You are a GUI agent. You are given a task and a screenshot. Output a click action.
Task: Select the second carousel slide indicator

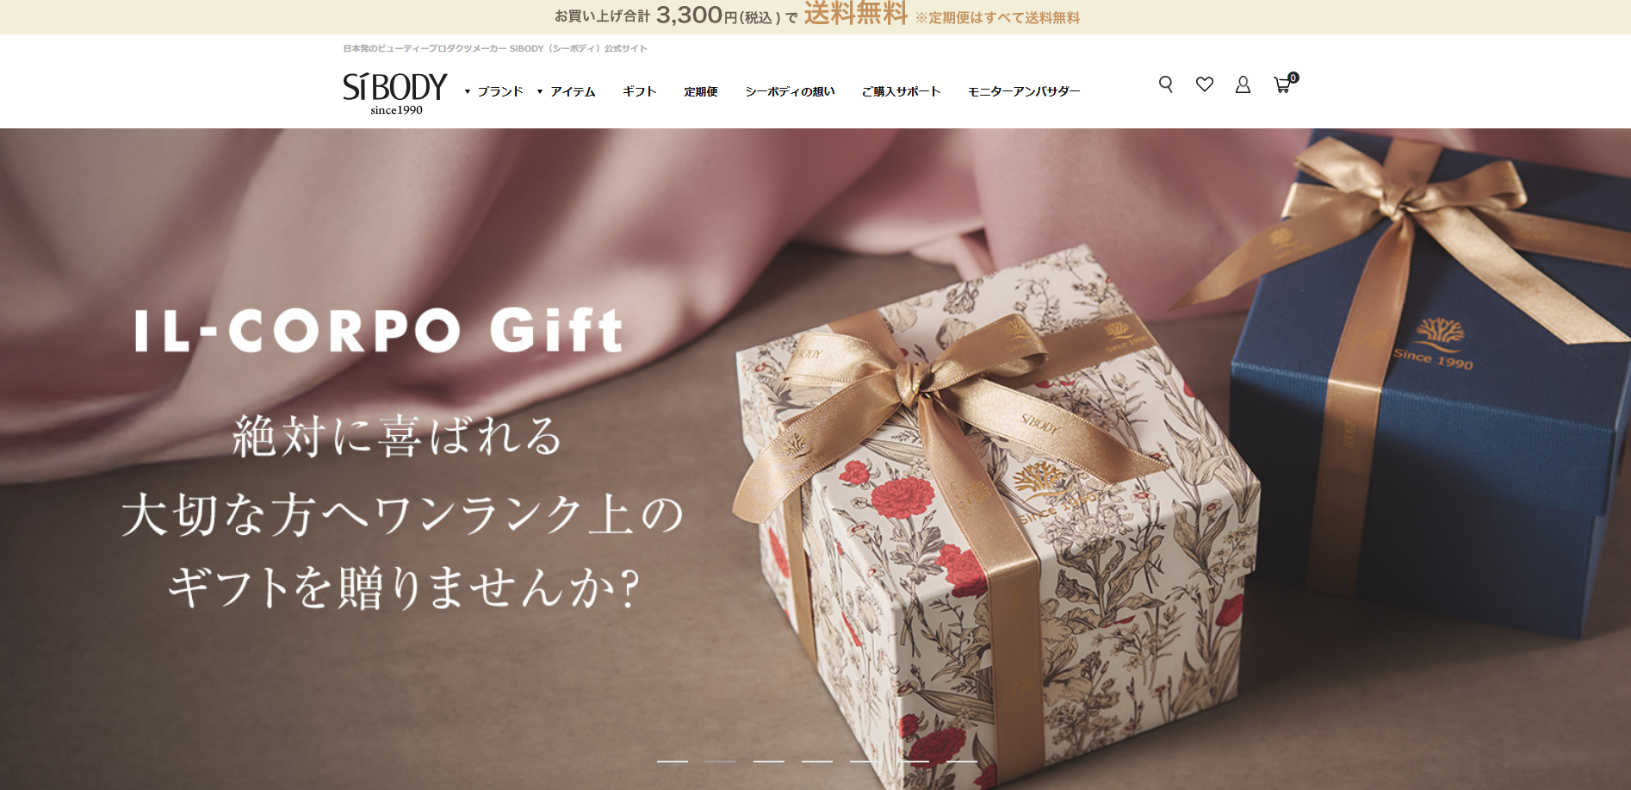721,762
